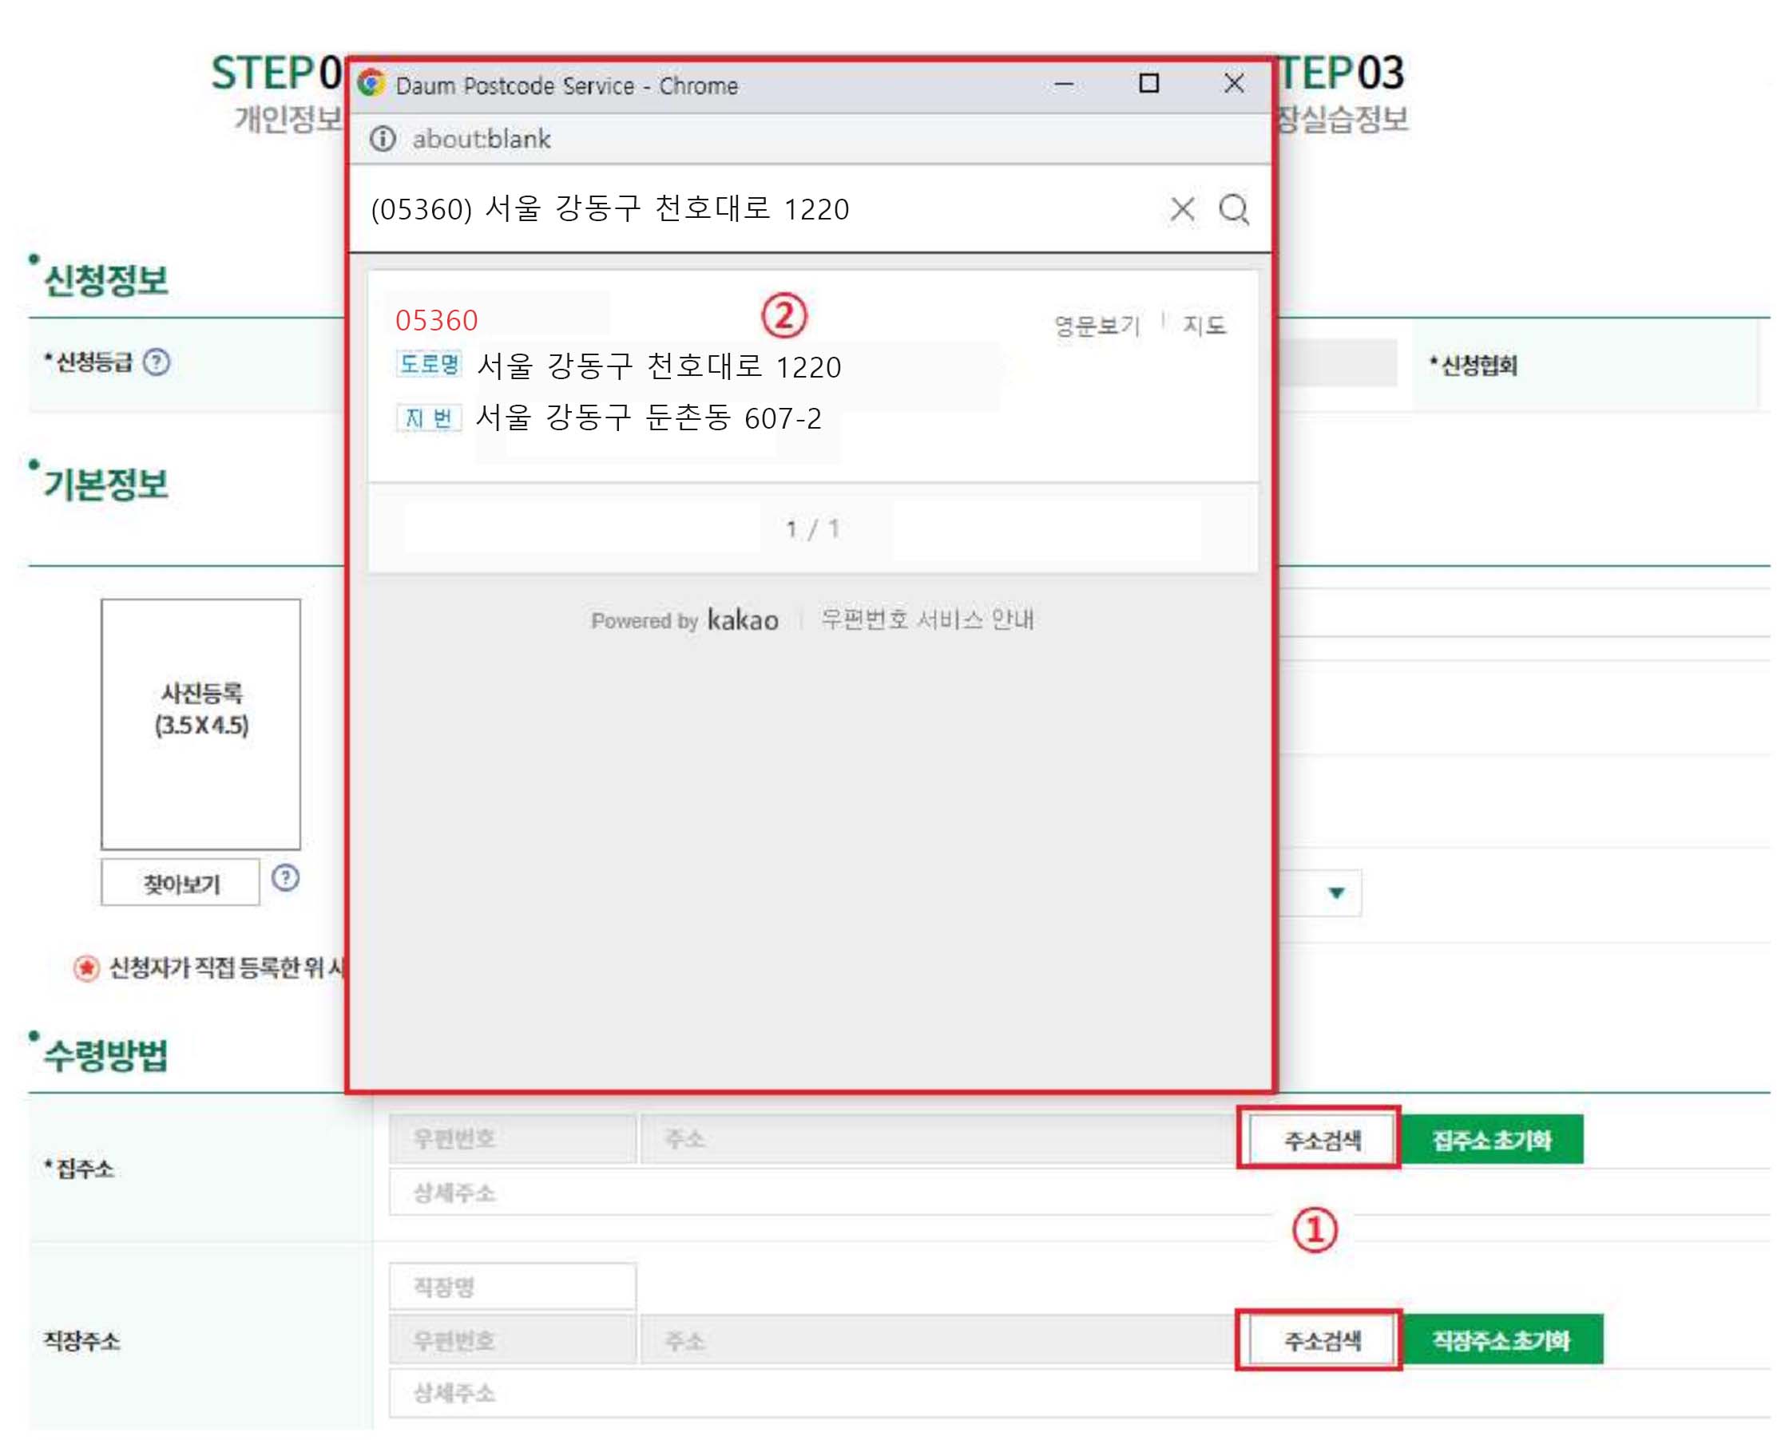Close the Daum Postcode Service window
The image size is (1789, 1440).
click(1234, 84)
